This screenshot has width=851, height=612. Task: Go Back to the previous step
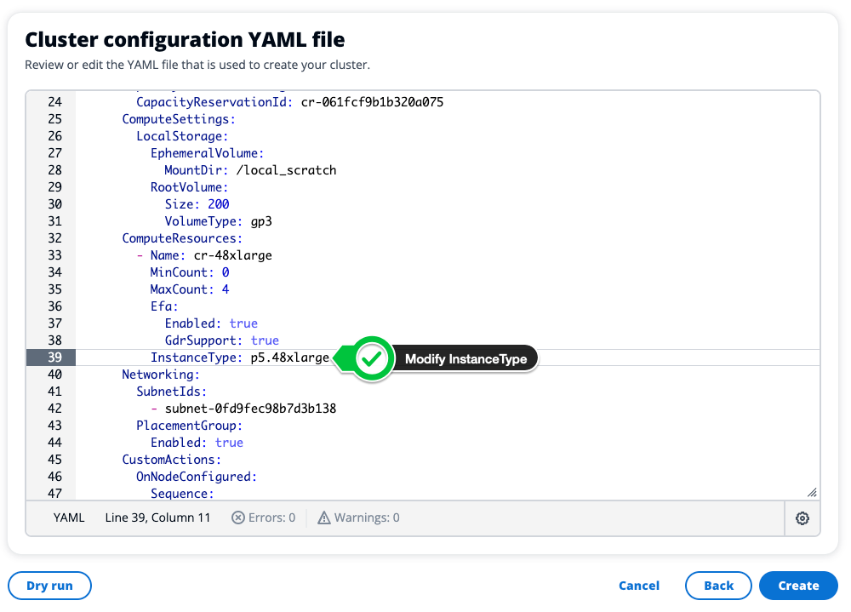(718, 586)
